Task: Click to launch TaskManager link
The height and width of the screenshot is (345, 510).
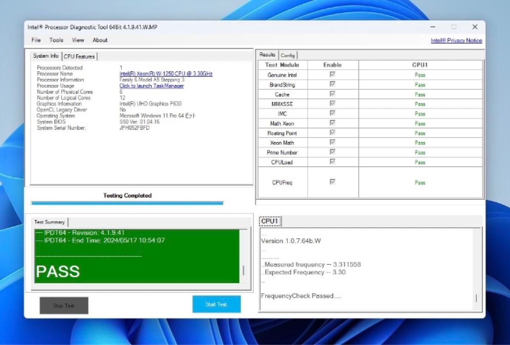Action: (152, 86)
